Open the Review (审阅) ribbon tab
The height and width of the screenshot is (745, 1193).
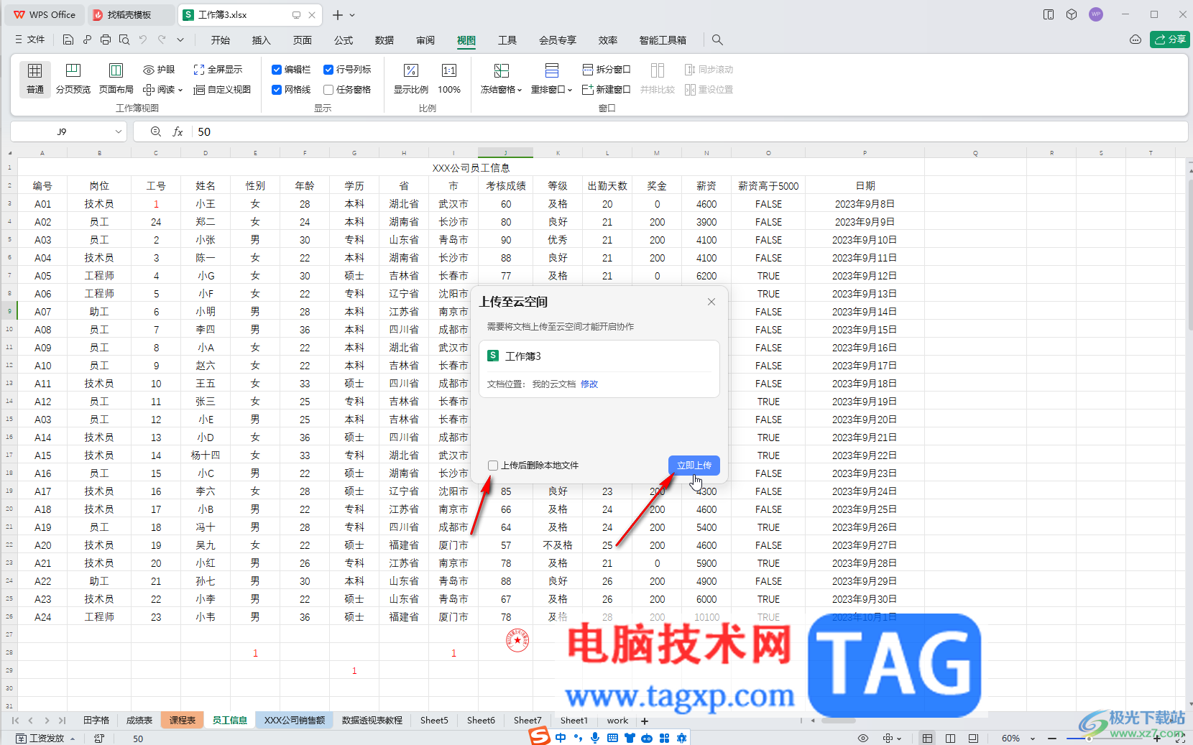click(425, 40)
